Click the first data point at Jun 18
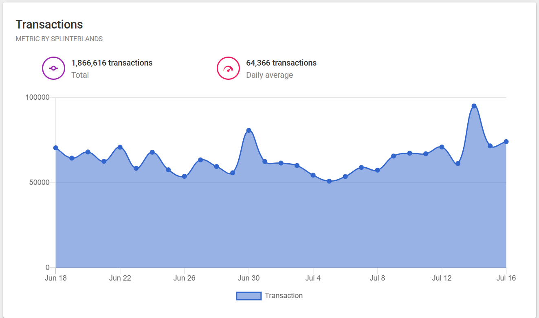 [x=56, y=148]
